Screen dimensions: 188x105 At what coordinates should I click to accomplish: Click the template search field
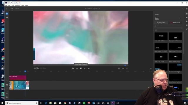(168, 26)
